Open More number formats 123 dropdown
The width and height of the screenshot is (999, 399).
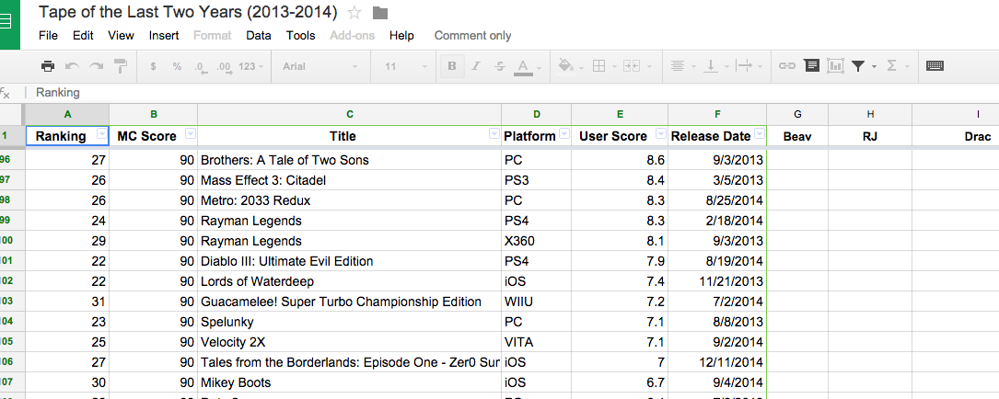[250, 66]
